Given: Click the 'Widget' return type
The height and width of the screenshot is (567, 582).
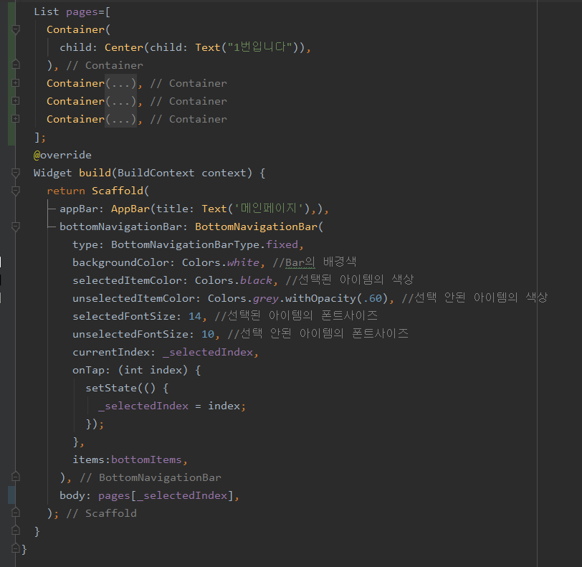Looking at the screenshot, I should pos(53,173).
